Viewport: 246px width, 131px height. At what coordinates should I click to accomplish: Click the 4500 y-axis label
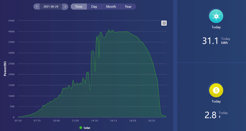tap(11, 21)
